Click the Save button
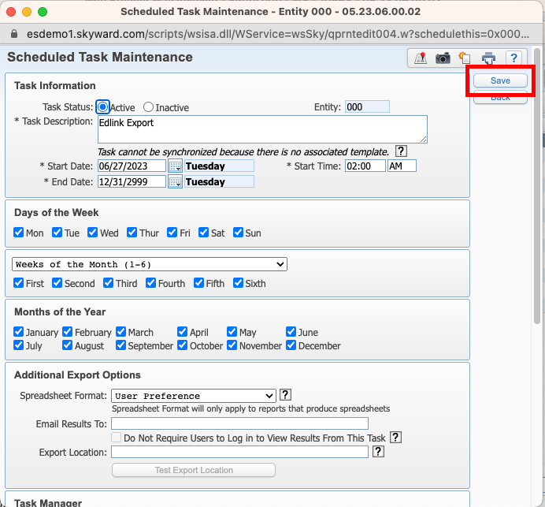 click(500, 80)
